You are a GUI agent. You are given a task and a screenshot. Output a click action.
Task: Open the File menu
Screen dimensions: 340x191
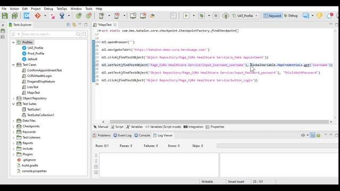pyautogui.click(x=4, y=8)
